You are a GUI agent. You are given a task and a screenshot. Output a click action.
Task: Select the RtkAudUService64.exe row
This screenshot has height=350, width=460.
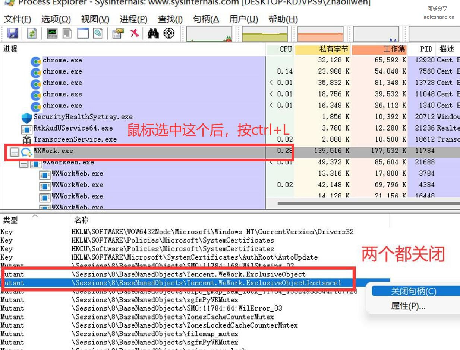(x=230, y=128)
